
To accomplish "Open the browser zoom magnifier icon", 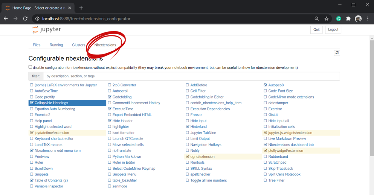I will [x=316, y=18].
